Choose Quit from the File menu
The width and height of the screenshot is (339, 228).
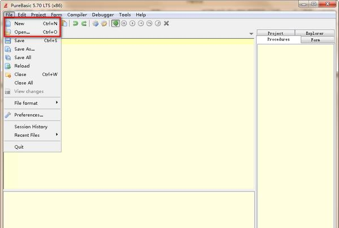click(x=32, y=147)
